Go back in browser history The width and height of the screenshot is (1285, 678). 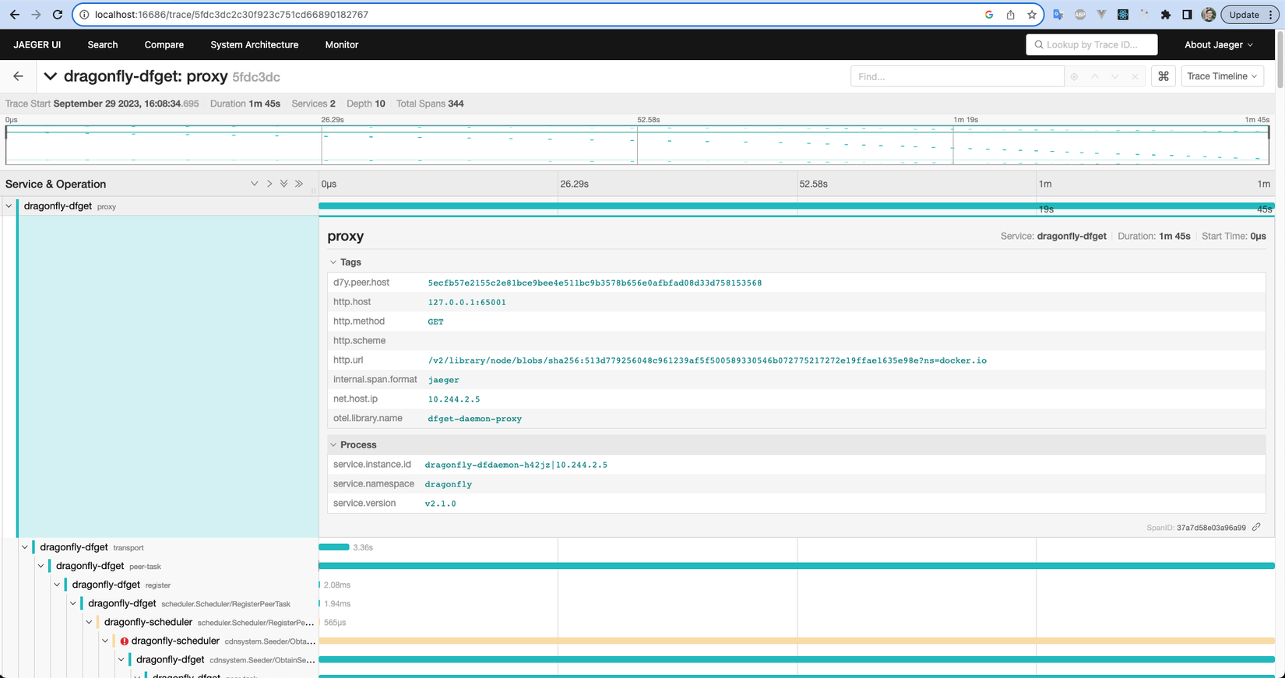(14, 15)
